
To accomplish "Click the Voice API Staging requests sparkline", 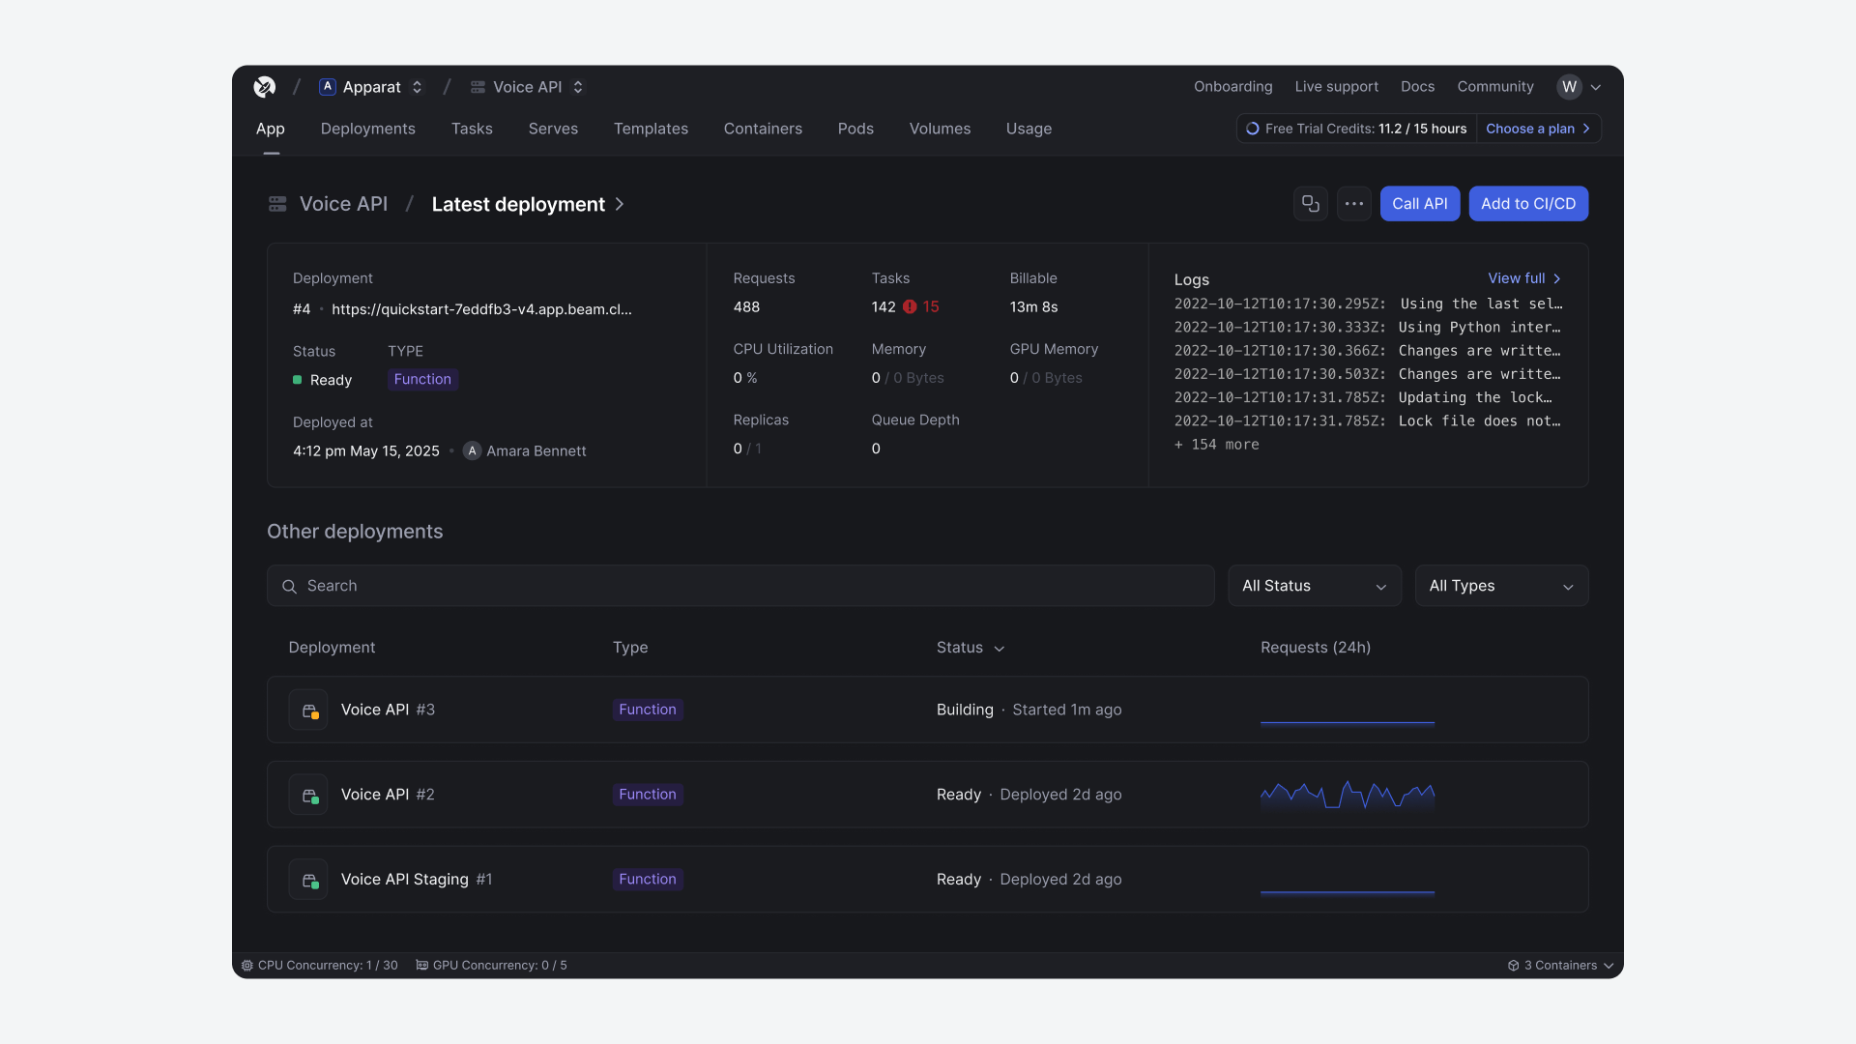I will [x=1348, y=892].
